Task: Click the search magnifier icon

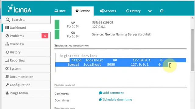Action: click(x=8, y=19)
